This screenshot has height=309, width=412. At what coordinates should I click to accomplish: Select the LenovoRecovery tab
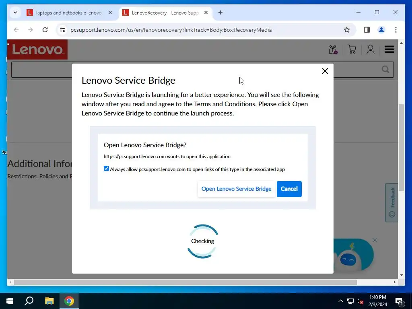pos(165,12)
